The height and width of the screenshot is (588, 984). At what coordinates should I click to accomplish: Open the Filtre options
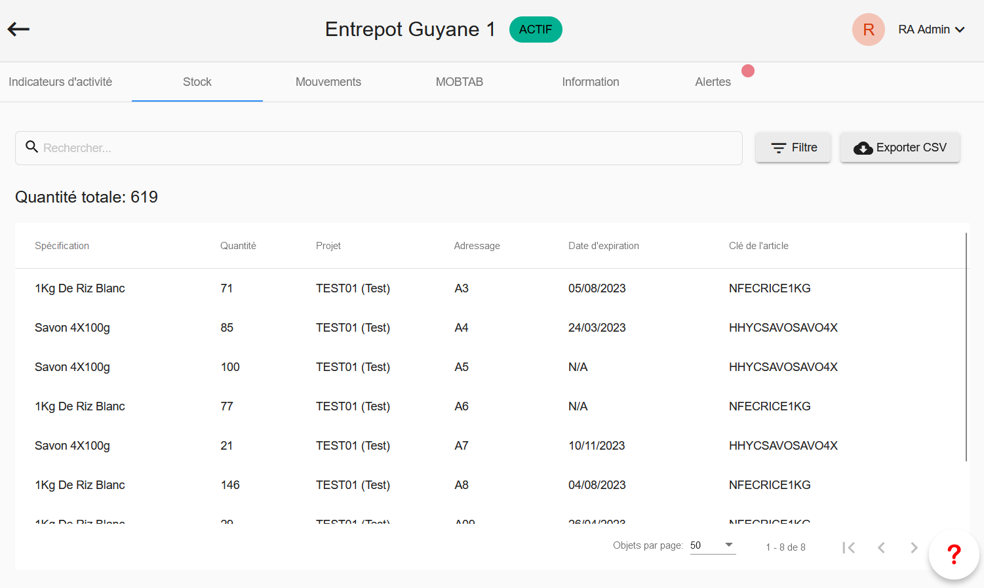pos(793,147)
